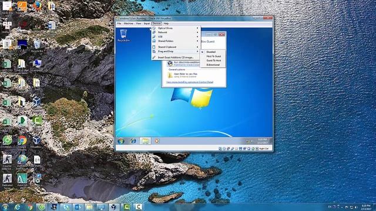Select the Word document desktop icon
376x211 pixels.
(x=51, y=25)
